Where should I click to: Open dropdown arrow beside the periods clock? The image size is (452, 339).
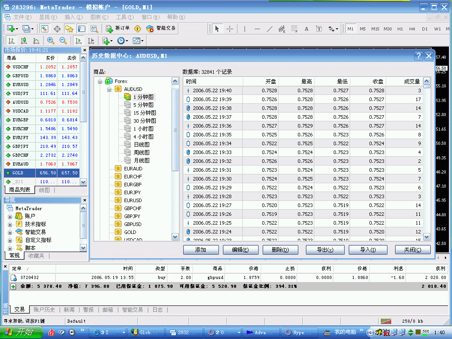click(127, 41)
